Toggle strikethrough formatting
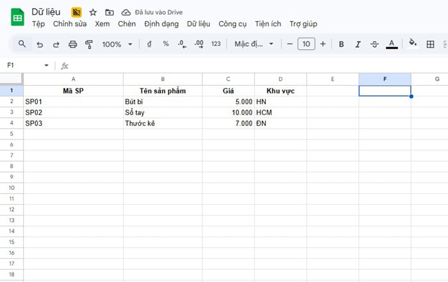The width and height of the screenshot is (448, 282). 374,44
